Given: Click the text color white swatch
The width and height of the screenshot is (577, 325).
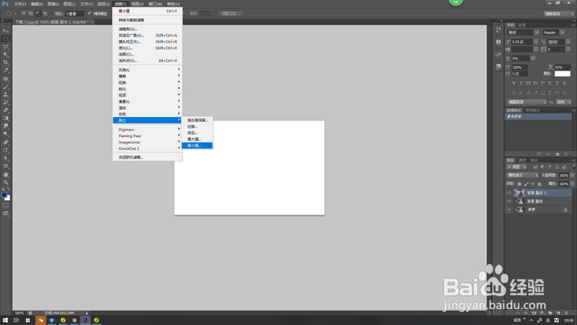Looking at the screenshot, I should click(x=562, y=74).
